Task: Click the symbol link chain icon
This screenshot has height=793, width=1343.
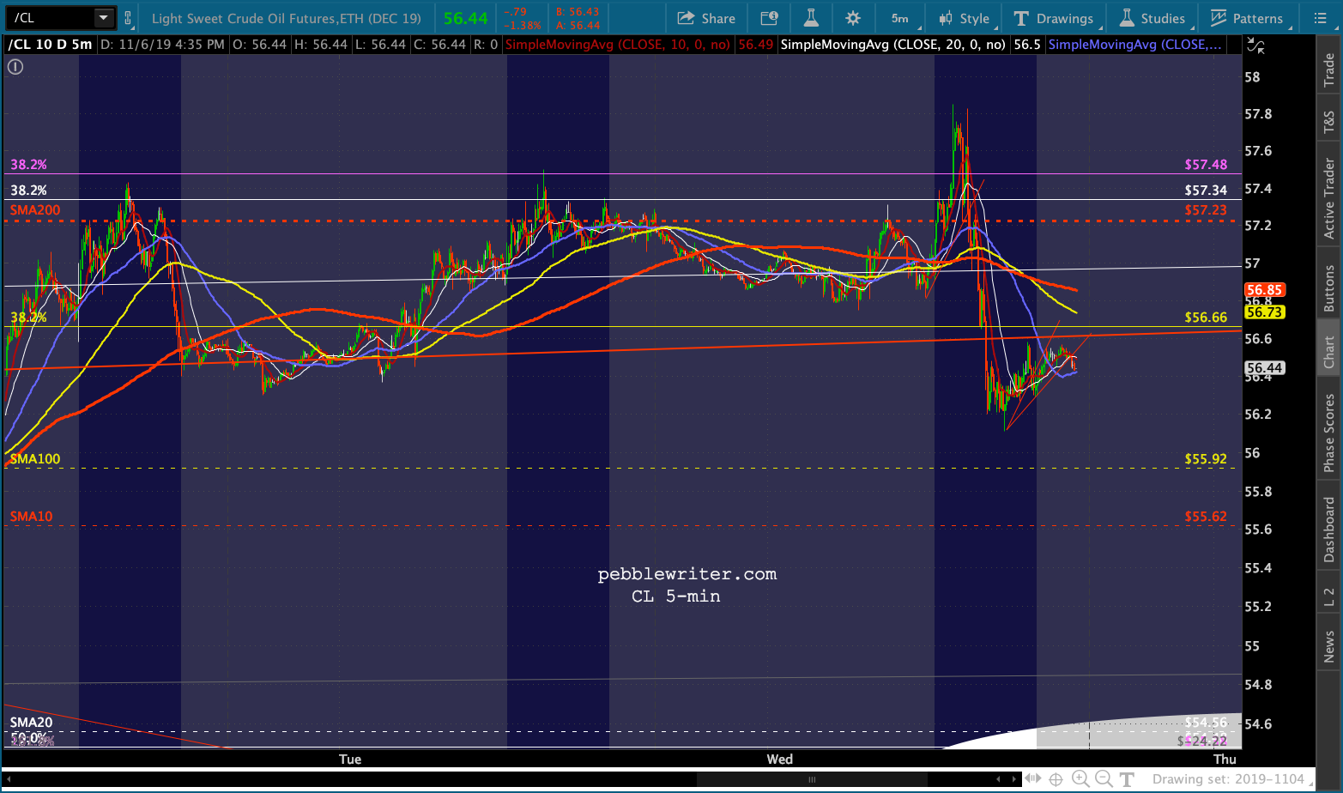Action: [x=128, y=18]
